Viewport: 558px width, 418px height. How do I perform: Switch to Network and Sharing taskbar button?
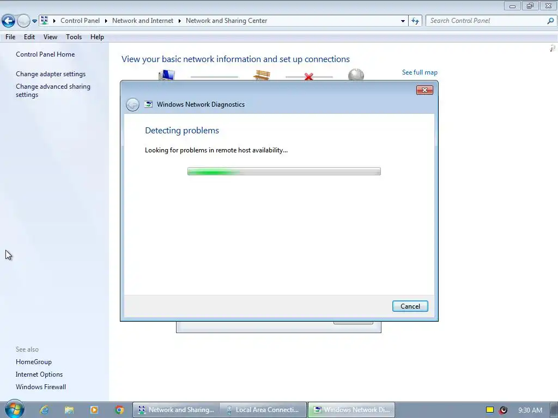click(176, 410)
